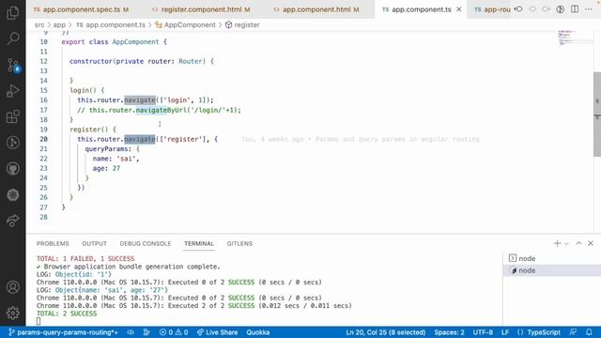Close the terminal panel
601x338 pixels.
[x=591, y=243]
